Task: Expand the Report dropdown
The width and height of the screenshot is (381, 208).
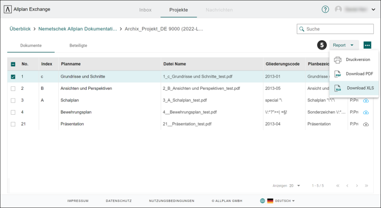Action: (343, 45)
